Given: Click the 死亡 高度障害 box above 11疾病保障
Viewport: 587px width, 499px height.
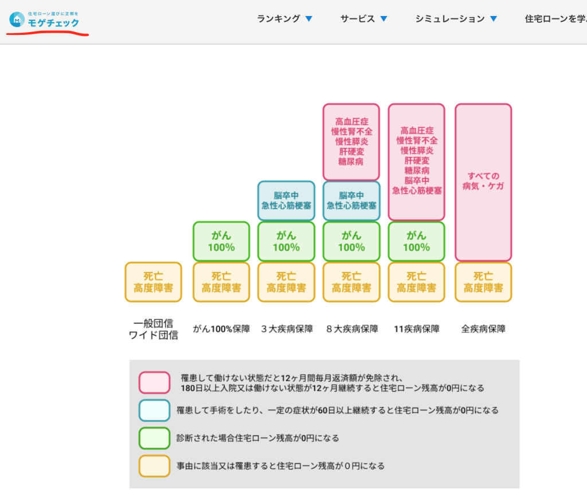Looking at the screenshot, I should tap(416, 282).
